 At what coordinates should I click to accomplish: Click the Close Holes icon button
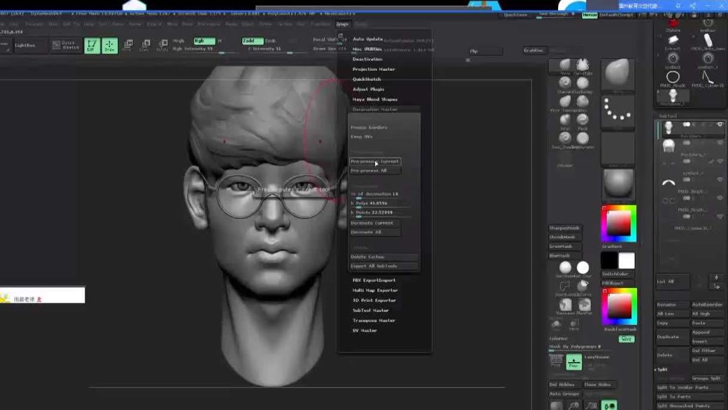599,384
